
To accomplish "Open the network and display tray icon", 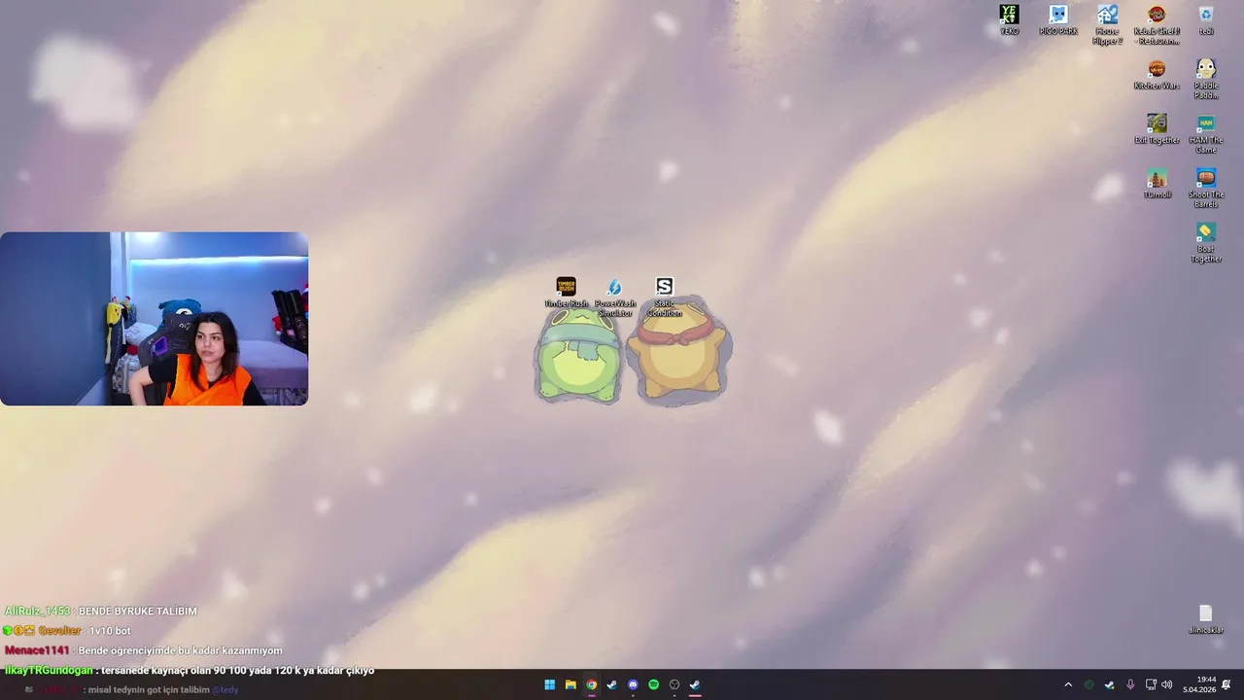I will (1151, 684).
